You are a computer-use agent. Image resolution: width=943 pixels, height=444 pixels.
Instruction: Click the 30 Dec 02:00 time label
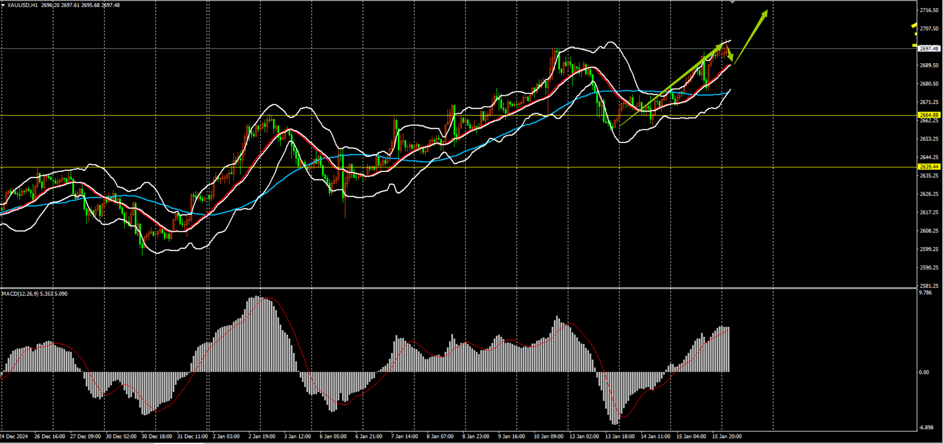tap(121, 436)
